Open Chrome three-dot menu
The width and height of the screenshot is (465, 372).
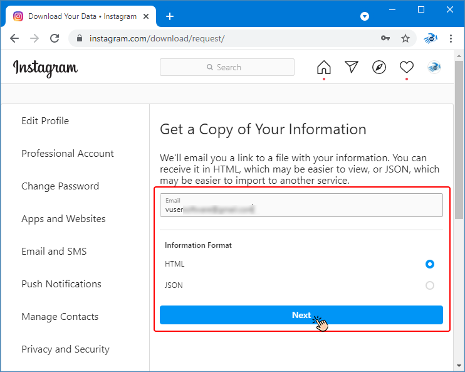point(451,38)
